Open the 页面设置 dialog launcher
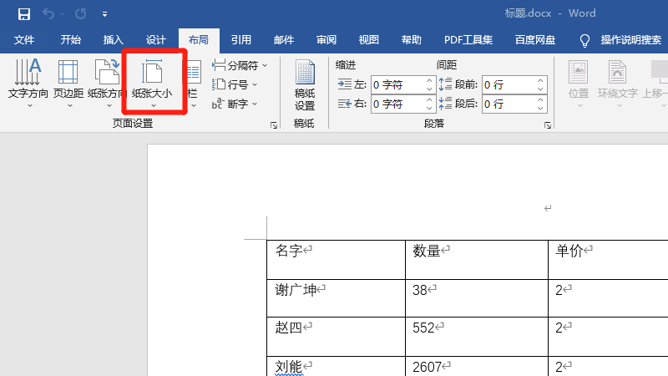 point(274,125)
